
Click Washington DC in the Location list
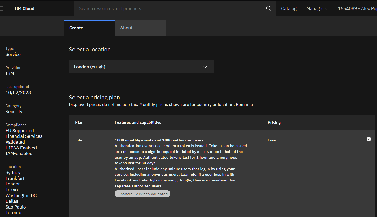tap(21, 196)
